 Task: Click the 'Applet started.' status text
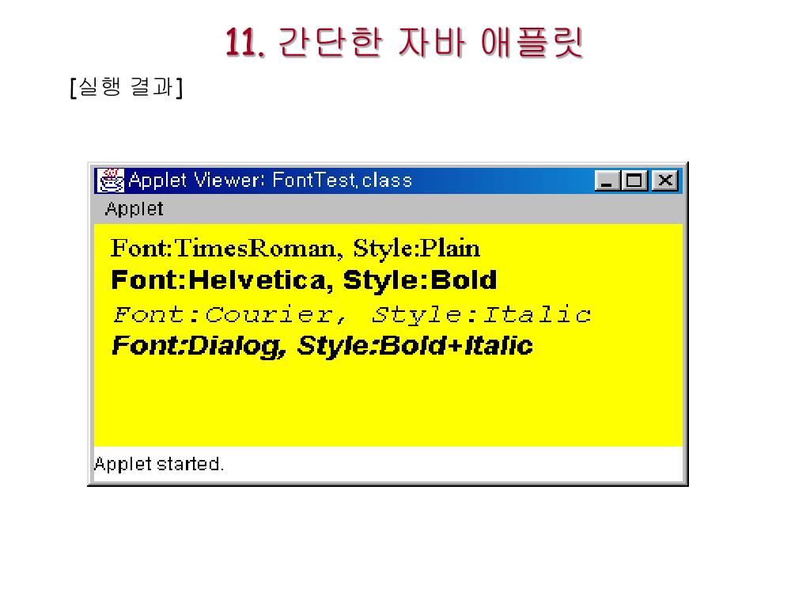click(159, 464)
